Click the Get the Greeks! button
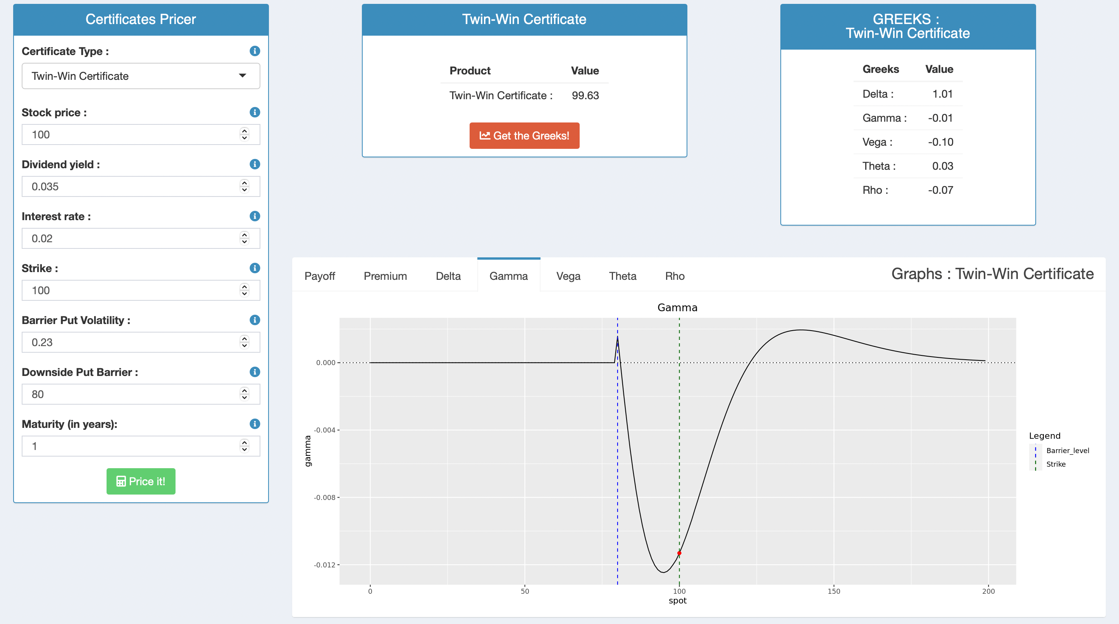The height and width of the screenshot is (624, 1119). tap(524, 136)
